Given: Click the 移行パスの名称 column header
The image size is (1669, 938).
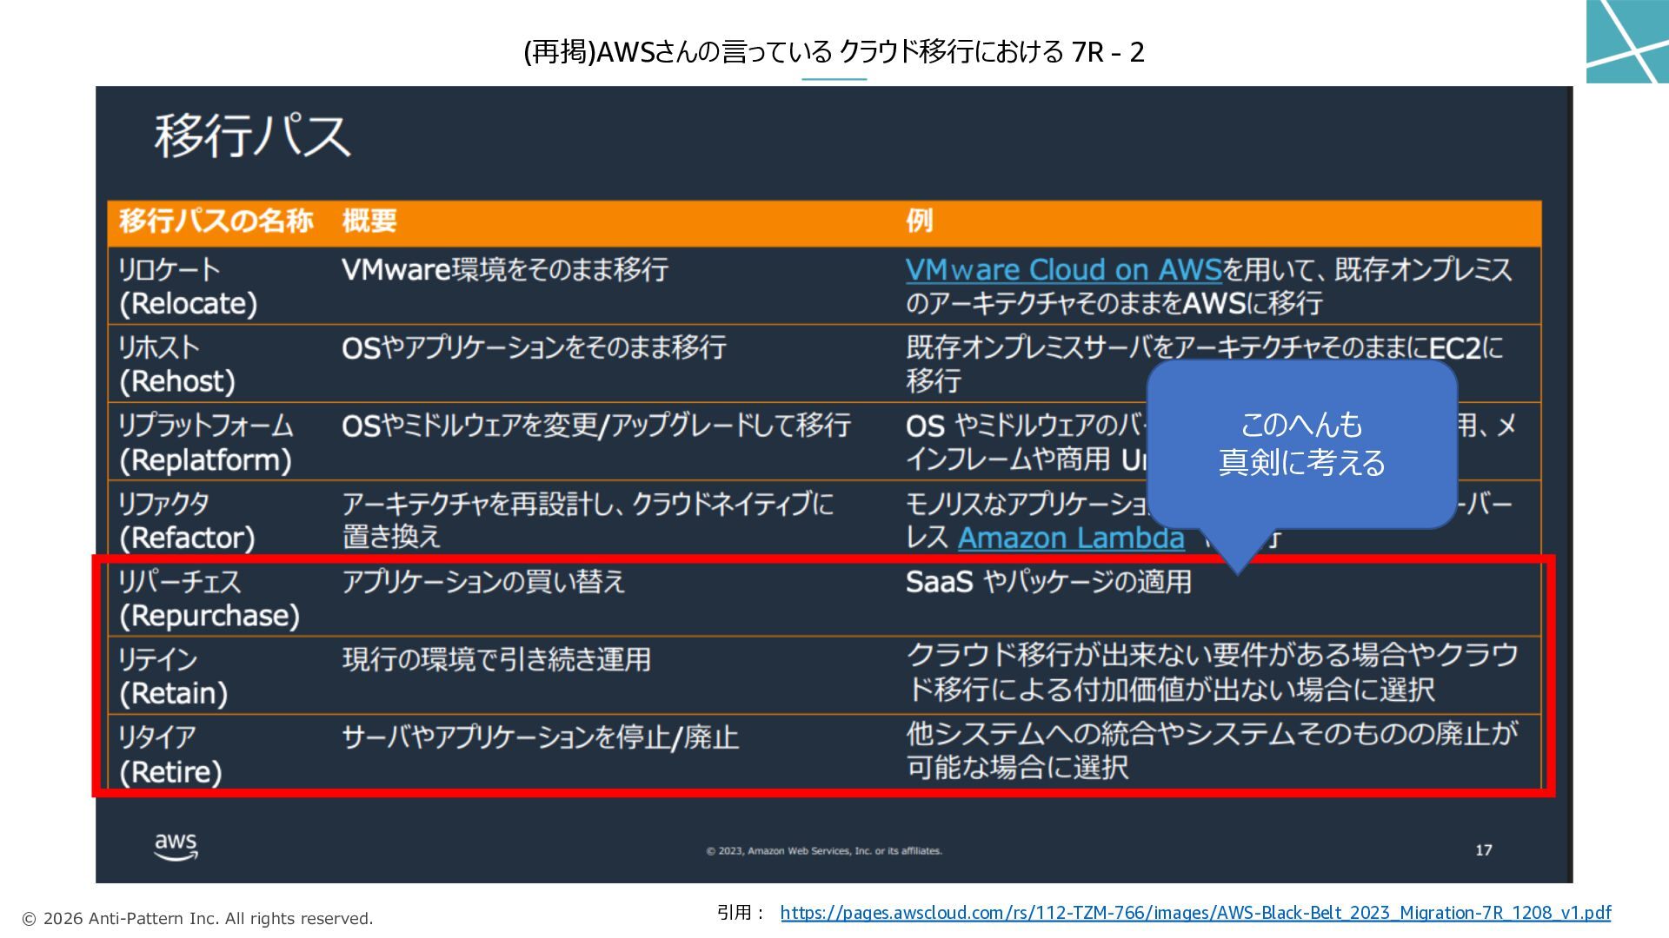Looking at the screenshot, I should coord(216,221).
